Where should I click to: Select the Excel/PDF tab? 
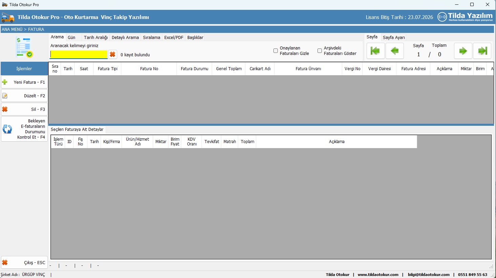click(173, 38)
